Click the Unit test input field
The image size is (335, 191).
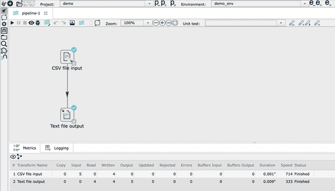(x=241, y=23)
